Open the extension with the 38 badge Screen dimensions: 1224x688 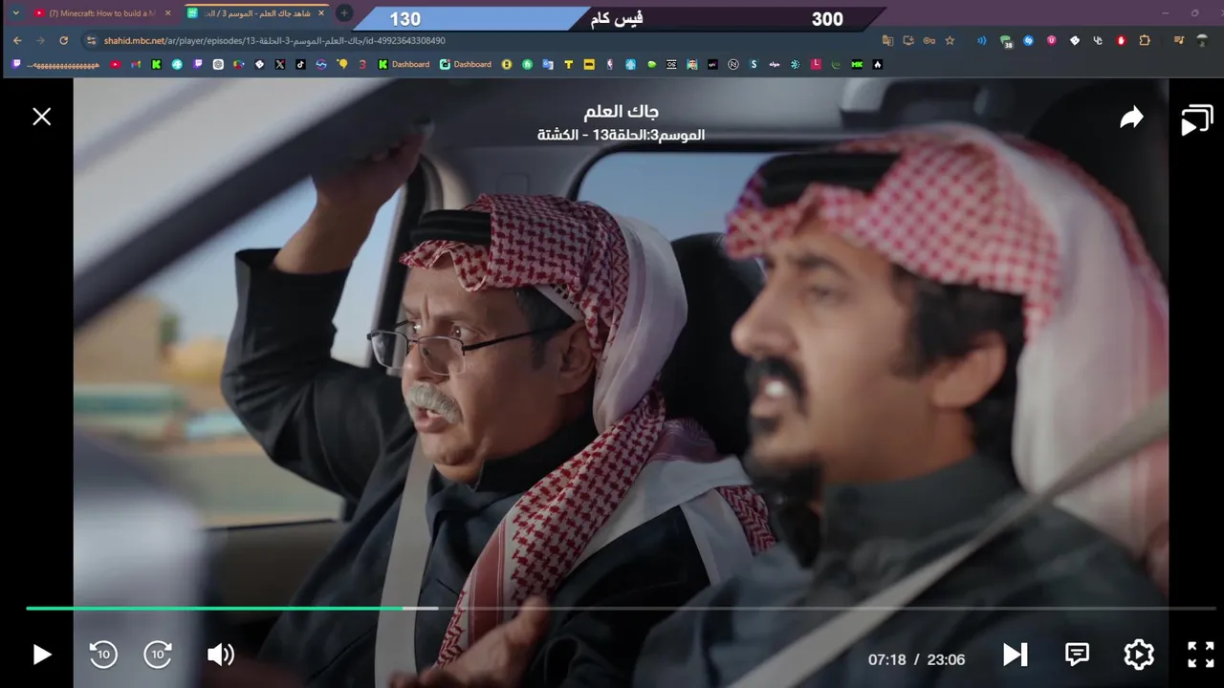(x=1006, y=41)
